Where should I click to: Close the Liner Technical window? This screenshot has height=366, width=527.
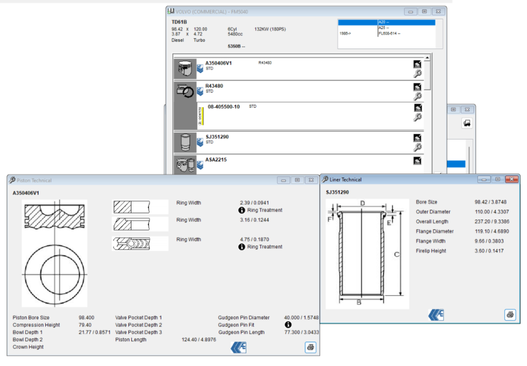511,179
